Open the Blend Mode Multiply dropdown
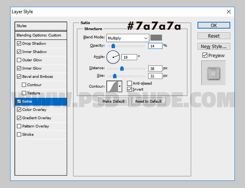The image size is (245, 188). pos(128,38)
